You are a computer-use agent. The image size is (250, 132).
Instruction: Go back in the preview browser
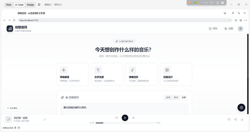pos(4,20)
